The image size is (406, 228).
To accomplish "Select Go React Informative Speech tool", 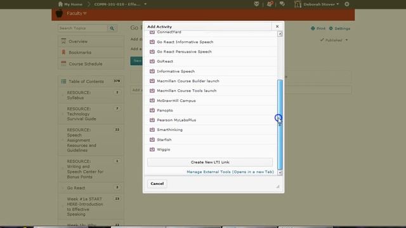I will click(x=185, y=42).
